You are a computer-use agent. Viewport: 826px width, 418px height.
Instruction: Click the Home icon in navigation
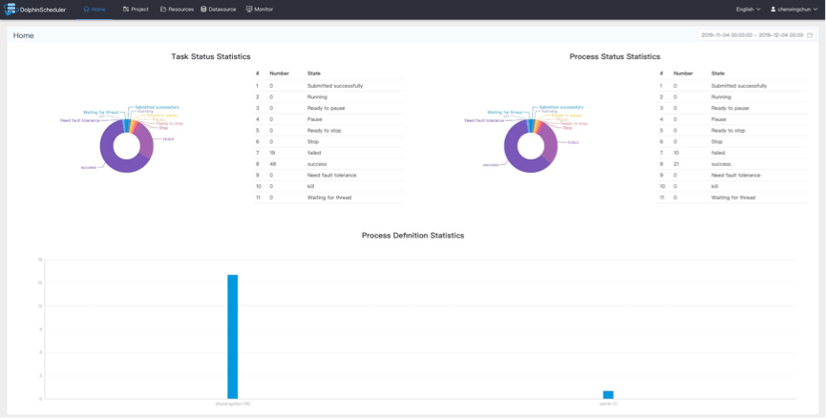point(86,10)
